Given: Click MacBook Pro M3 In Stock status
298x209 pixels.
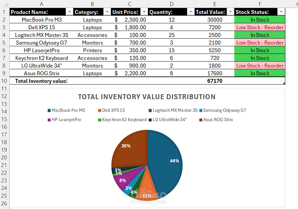Looking at the screenshot, I should click(260, 20).
